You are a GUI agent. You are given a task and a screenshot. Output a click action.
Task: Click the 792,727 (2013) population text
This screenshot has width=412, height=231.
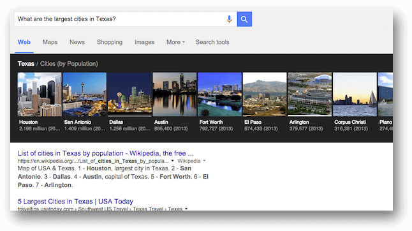[216, 129]
